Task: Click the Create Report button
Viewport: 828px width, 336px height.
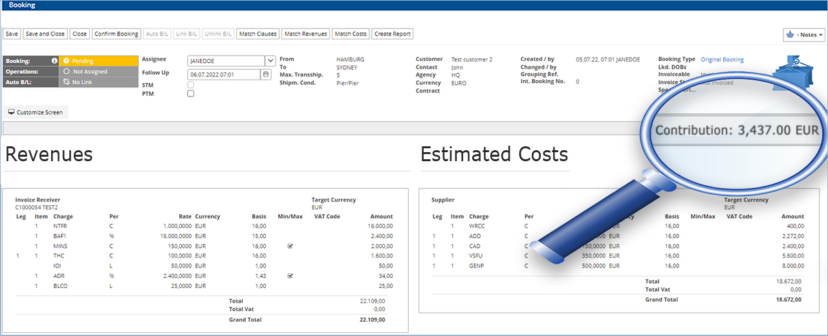Action: [392, 34]
